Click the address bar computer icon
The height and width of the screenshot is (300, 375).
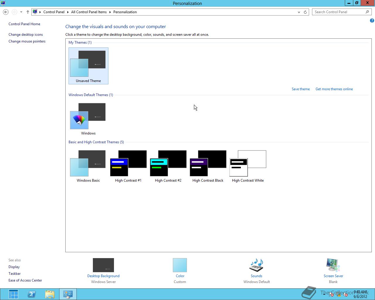click(x=35, y=12)
